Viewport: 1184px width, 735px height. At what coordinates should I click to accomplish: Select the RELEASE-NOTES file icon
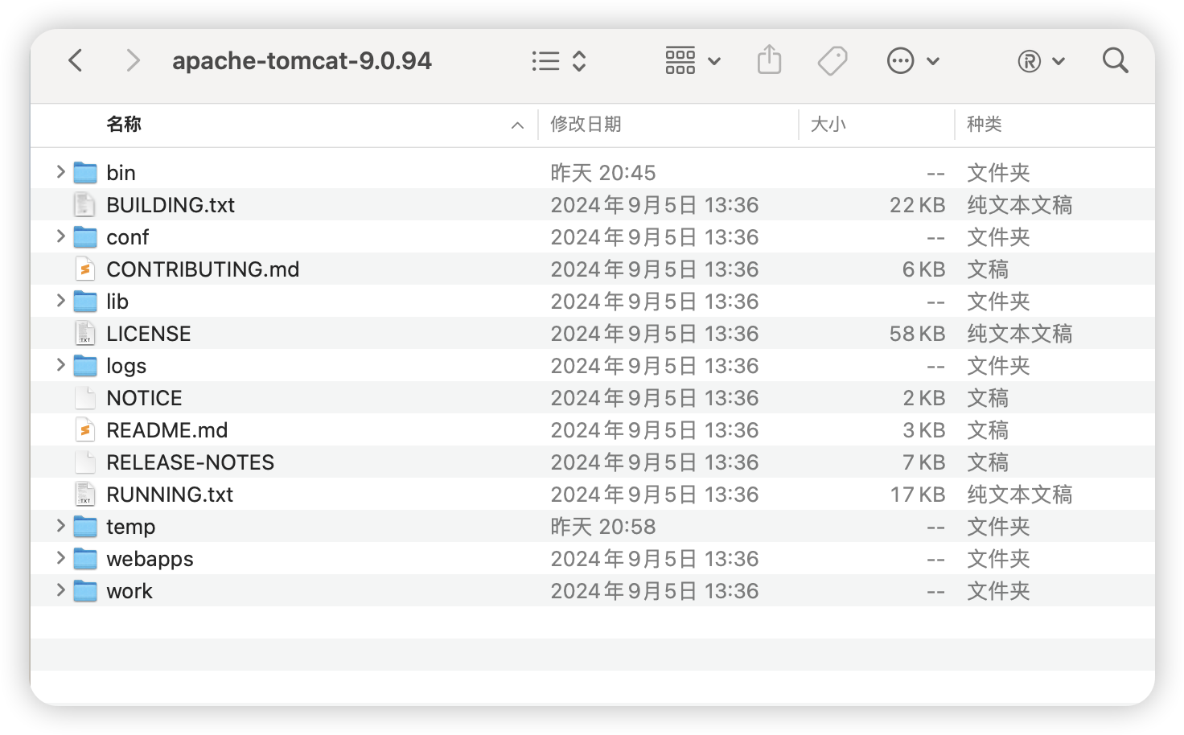pos(85,462)
